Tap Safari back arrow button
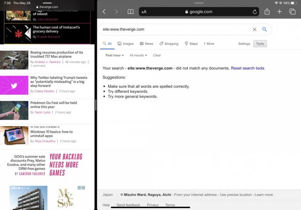 pos(104,12)
